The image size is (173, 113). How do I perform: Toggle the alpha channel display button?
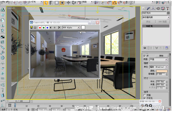pos(51,28)
